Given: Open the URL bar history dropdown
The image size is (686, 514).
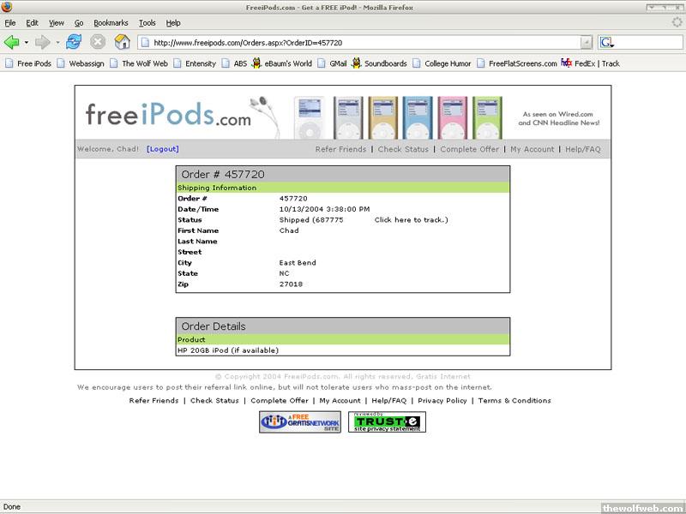Looking at the screenshot, I should coord(587,42).
